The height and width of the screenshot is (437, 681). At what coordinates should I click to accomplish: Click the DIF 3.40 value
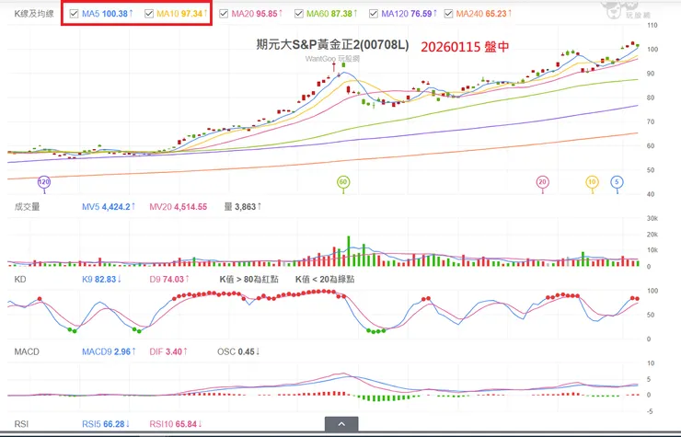click(168, 351)
